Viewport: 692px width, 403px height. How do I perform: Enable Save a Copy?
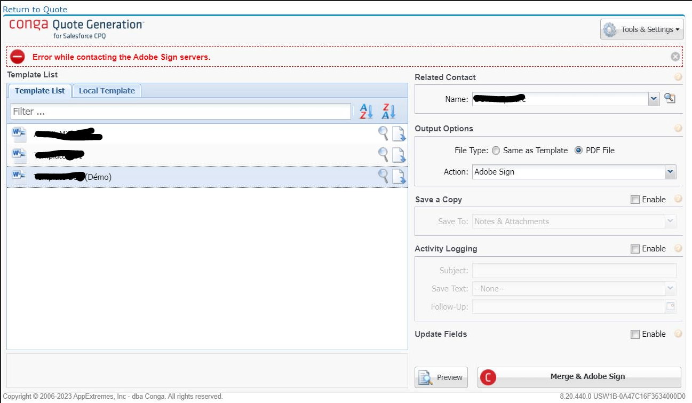635,199
